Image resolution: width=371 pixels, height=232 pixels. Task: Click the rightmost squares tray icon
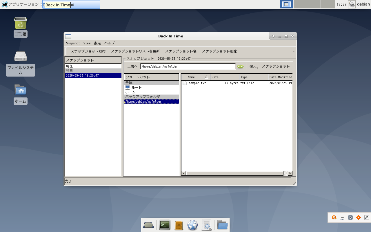click(367, 217)
